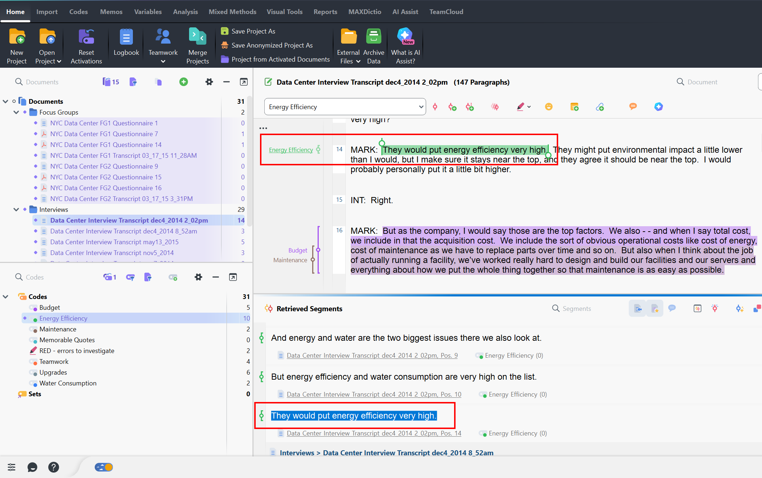The image size is (762, 478).
Task: Toggle the starred list button in Retrieved Segments
Action: click(655, 308)
